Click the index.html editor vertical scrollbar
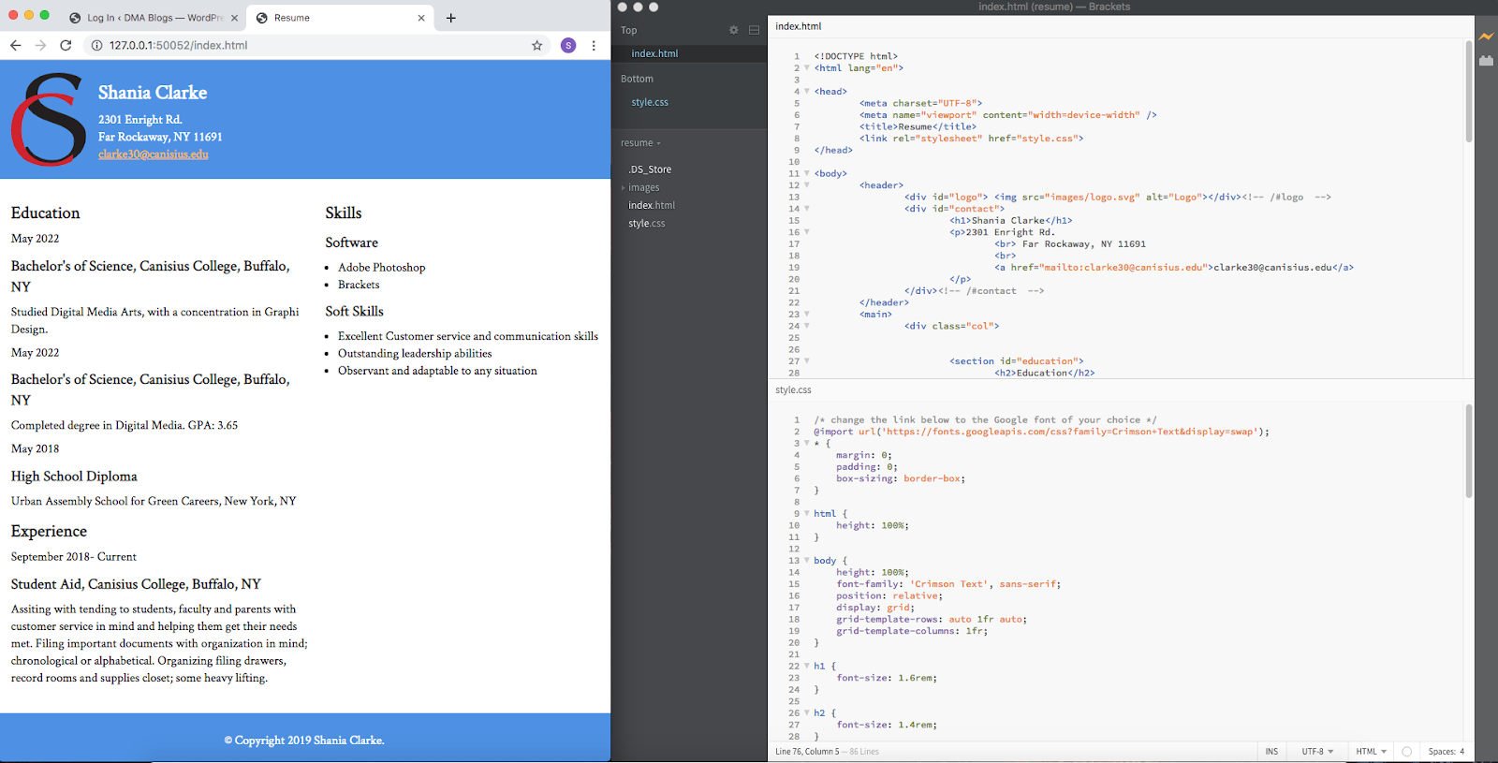1498x763 pixels. 1469,92
